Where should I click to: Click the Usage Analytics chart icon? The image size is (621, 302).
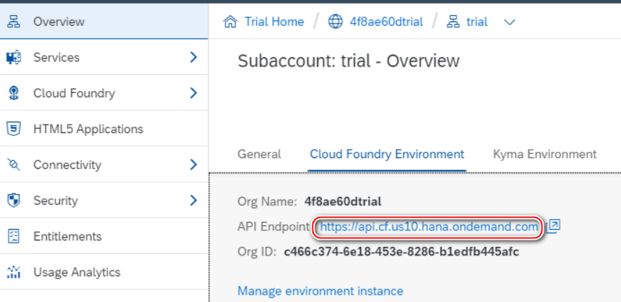click(x=14, y=272)
